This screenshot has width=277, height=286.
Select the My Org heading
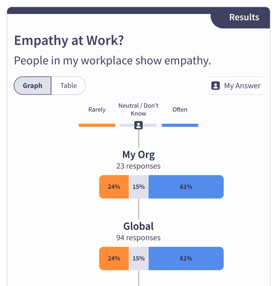[x=138, y=154]
